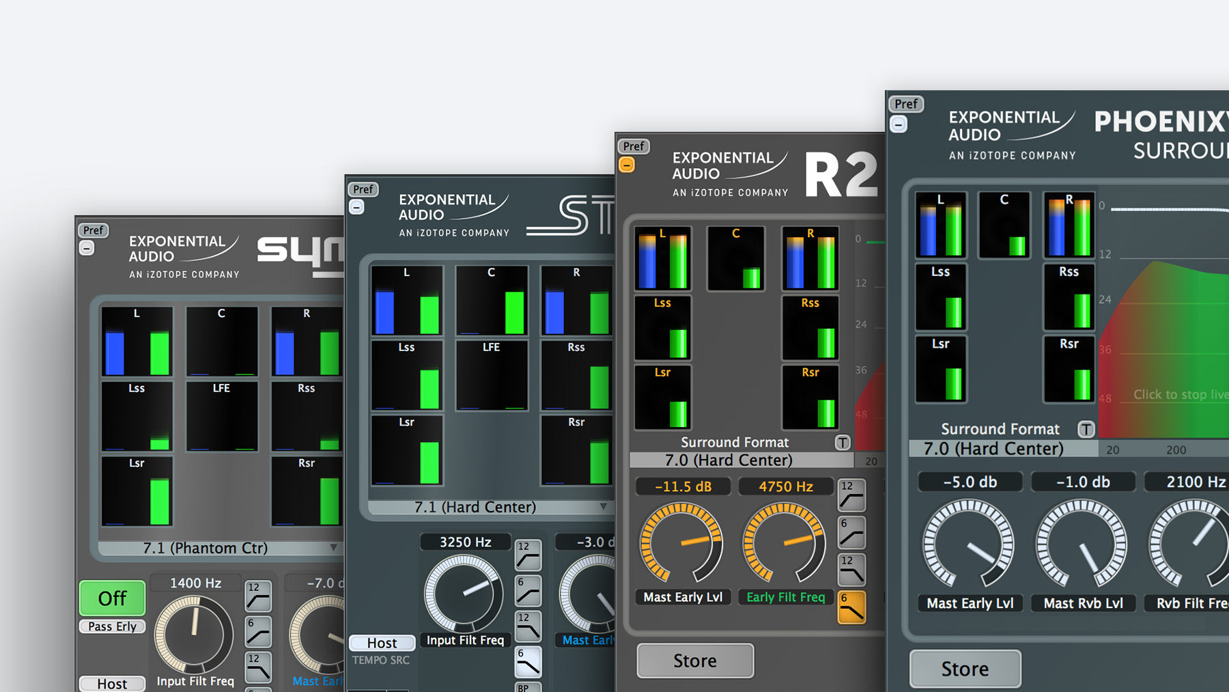The image size is (1229, 692).
Task: Click the Lsr channel meter in Symphony
Action: click(x=137, y=491)
